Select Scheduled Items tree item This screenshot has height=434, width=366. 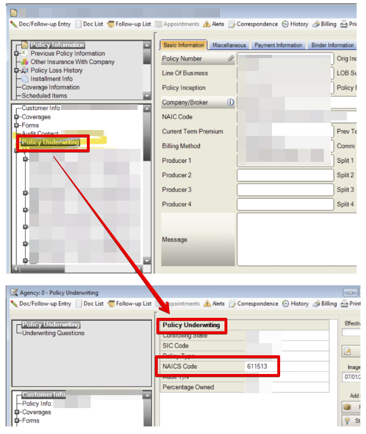coord(44,96)
